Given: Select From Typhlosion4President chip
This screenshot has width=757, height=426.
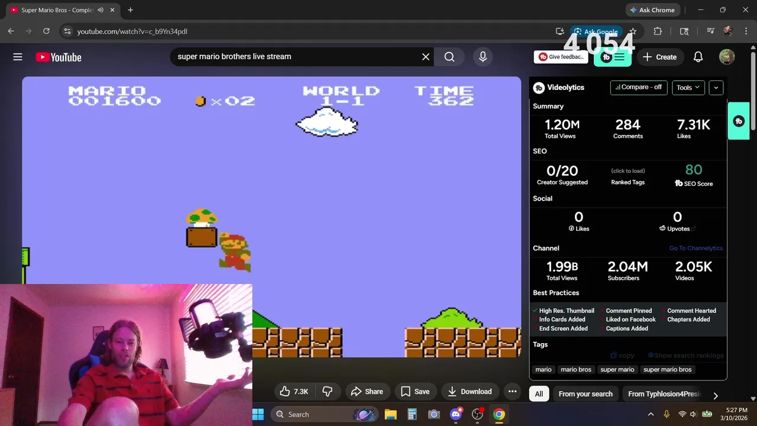Looking at the screenshot, I should (664, 394).
